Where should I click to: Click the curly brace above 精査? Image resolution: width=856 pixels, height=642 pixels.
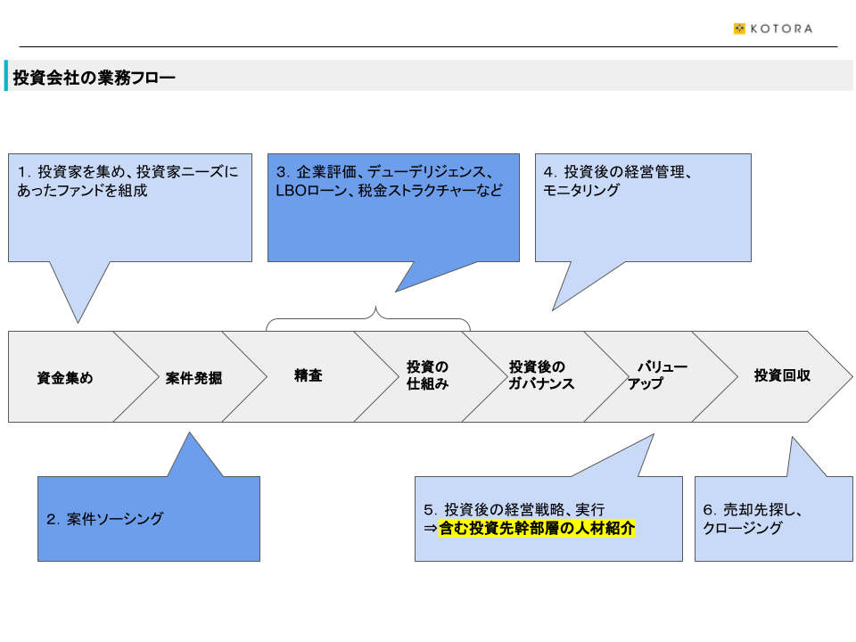[368, 319]
